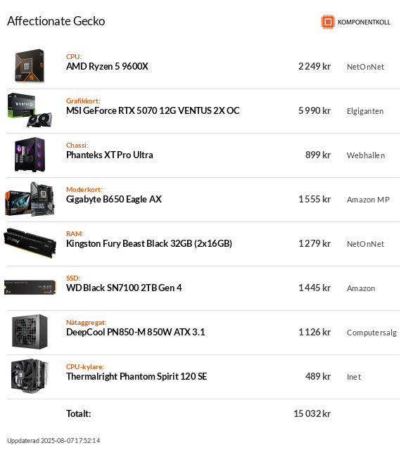Open the Computersalg store label
406x450 pixels.
click(x=372, y=333)
